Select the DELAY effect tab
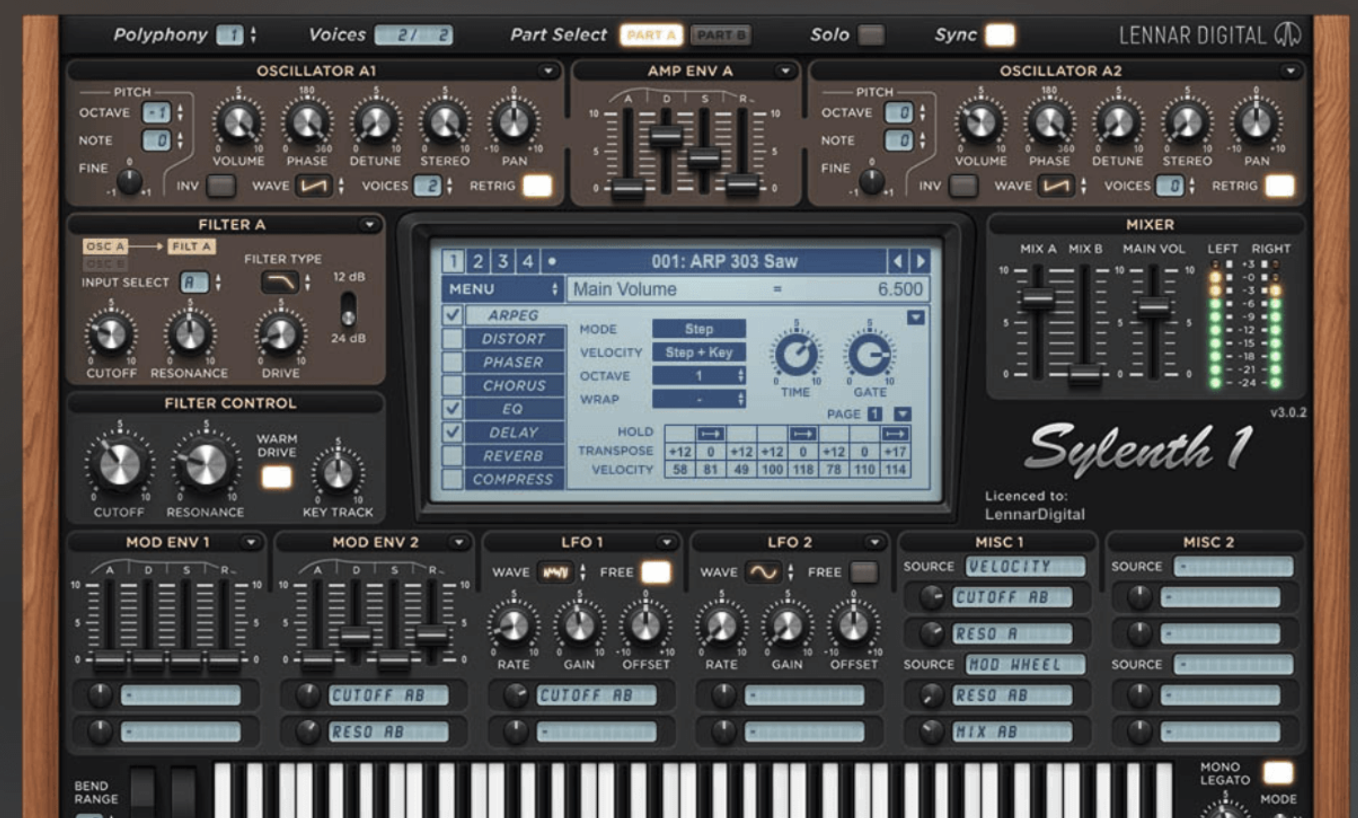The image size is (1358, 818). tap(514, 432)
